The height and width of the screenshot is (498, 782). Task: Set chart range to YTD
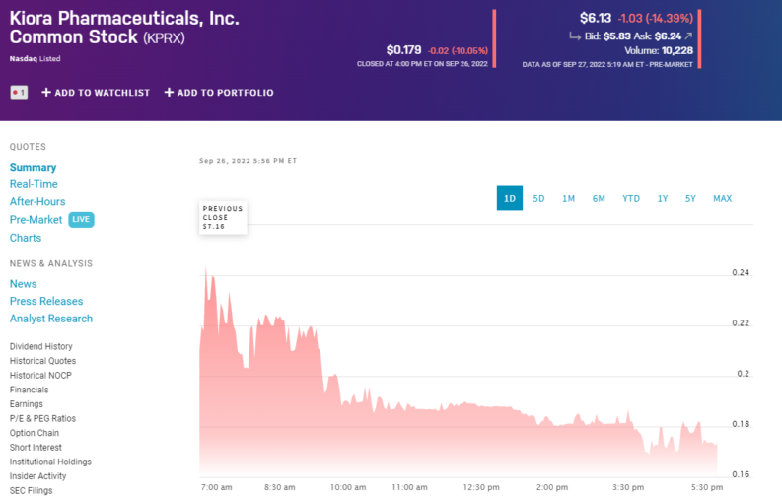(x=630, y=198)
